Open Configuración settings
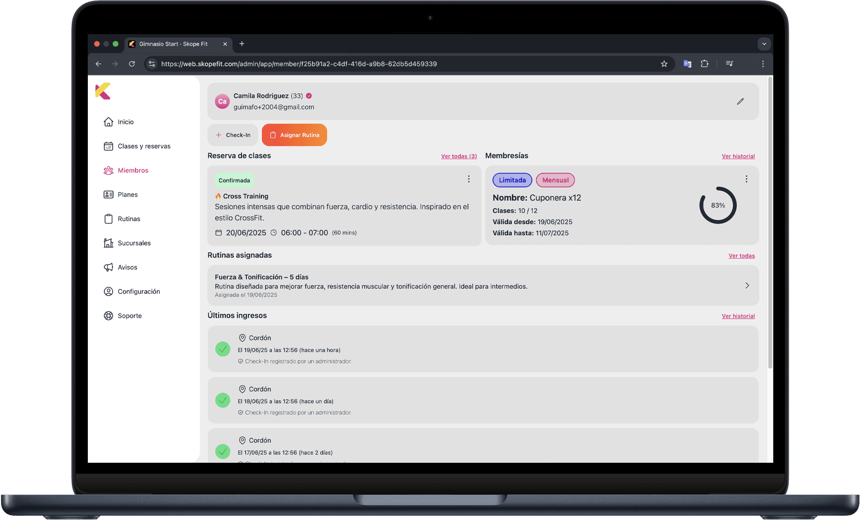The height and width of the screenshot is (520, 860). tap(139, 291)
